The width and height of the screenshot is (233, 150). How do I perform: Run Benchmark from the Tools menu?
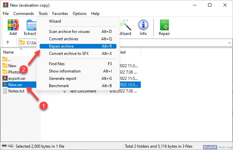pyautogui.click(x=59, y=86)
